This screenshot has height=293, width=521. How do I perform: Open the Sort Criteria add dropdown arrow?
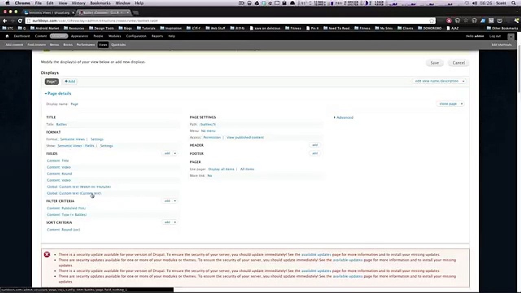[x=175, y=222]
